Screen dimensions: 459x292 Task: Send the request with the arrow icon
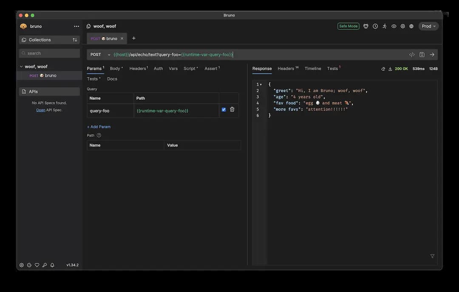click(432, 55)
